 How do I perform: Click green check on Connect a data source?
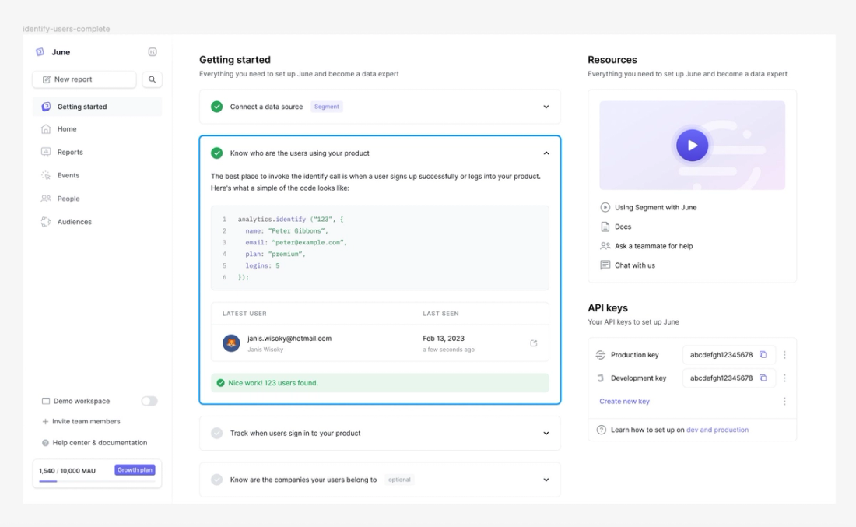(x=217, y=107)
